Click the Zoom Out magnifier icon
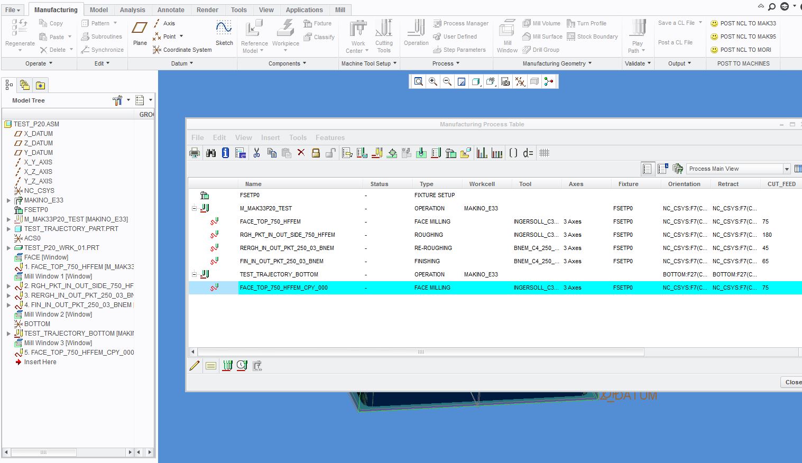The width and height of the screenshot is (802, 463). click(447, 81)
